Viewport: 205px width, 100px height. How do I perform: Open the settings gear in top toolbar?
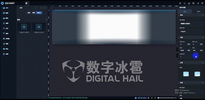pyautogui.click(x=180, y=3)
